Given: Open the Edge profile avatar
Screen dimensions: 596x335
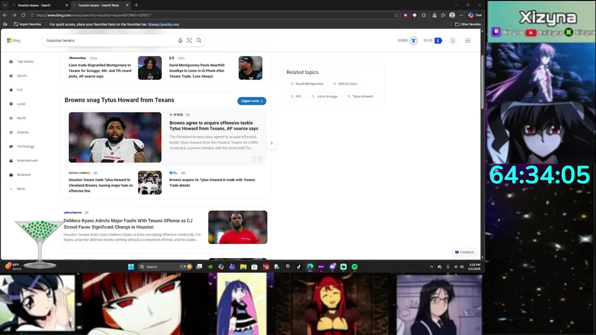Looking at the screenshot, I should [452, 15].
